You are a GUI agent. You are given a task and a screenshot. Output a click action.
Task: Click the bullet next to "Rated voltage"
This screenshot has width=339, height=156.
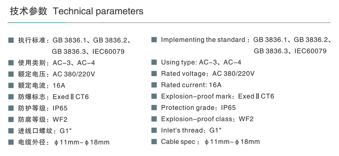154,73
